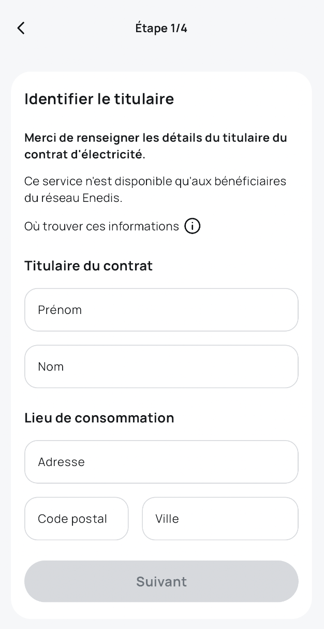Tap "du réseau" text in the notice

pyautogui.click(x=51, y=198)
